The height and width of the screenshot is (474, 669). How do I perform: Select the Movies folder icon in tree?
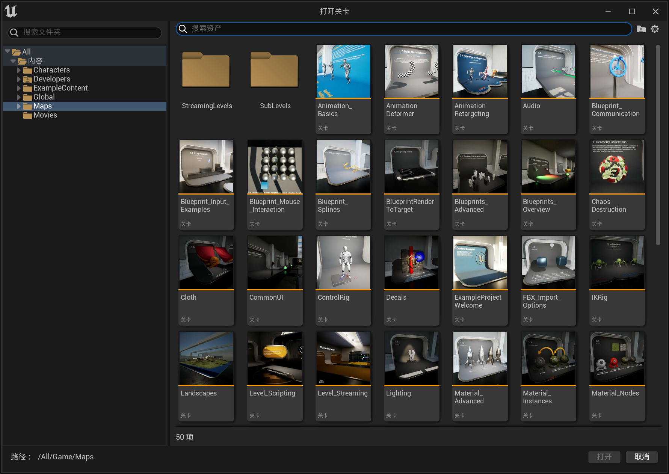click(x=27, y=115)
